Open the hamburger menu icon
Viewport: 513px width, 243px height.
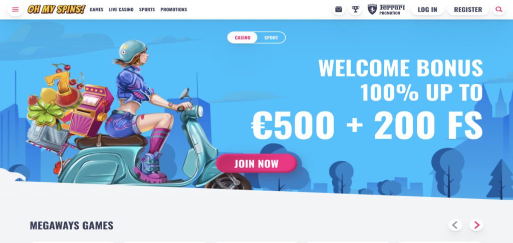coord(15,9)
